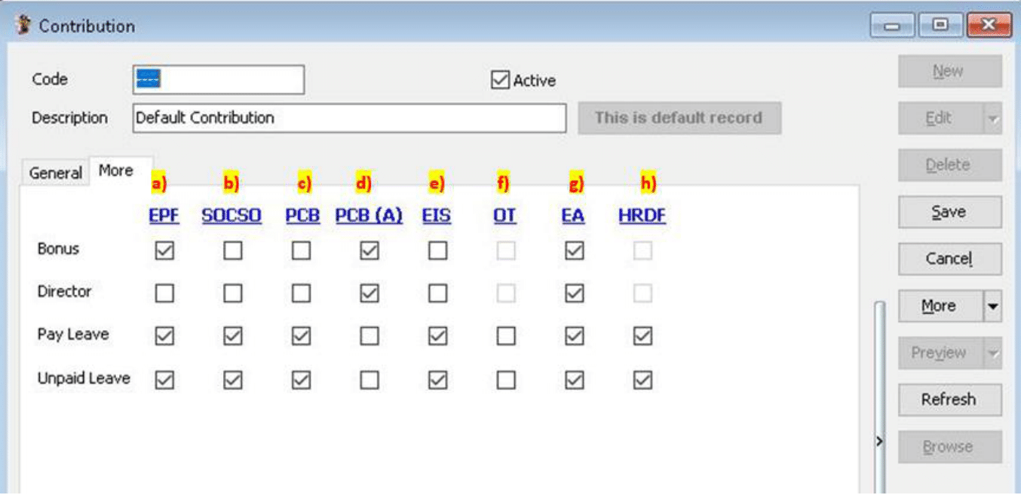Screen dimensions: 1021x495
Task: Toggle the Bonus EPF checkbox
Action: (164, 251)
